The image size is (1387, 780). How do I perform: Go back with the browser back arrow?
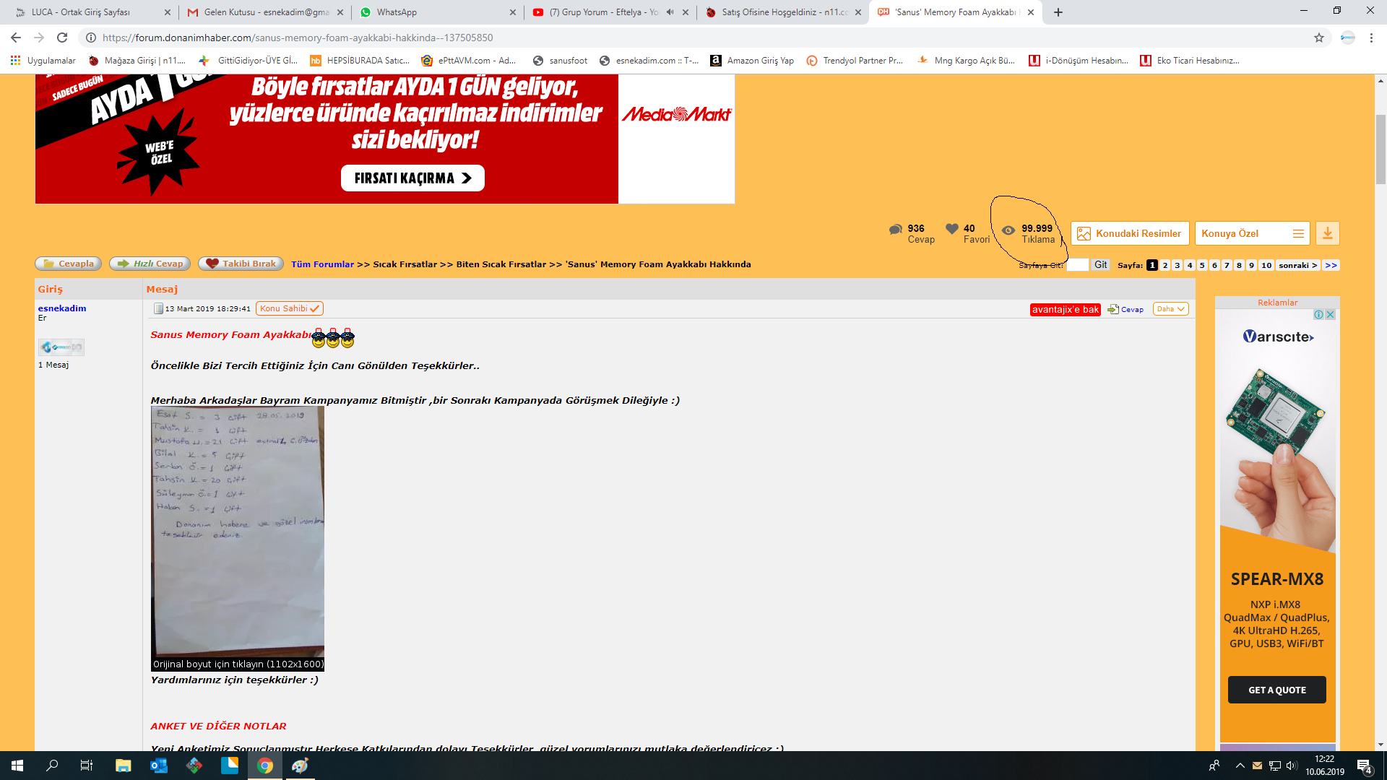point(16,38)
